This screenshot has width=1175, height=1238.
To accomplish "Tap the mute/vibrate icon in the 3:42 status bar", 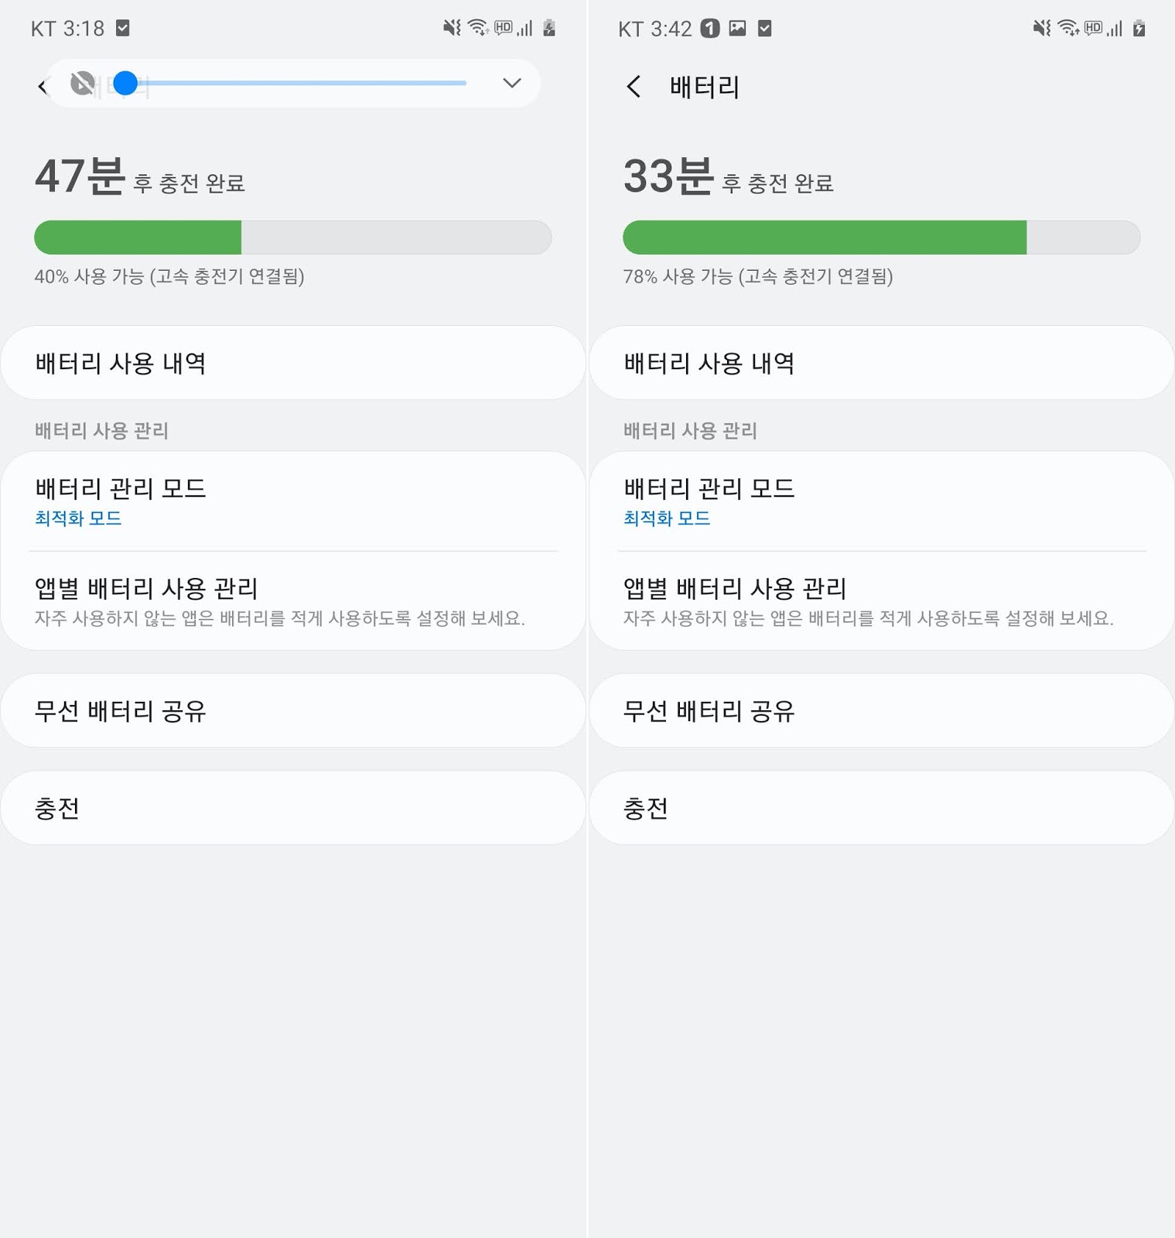I will [1041, 29].
